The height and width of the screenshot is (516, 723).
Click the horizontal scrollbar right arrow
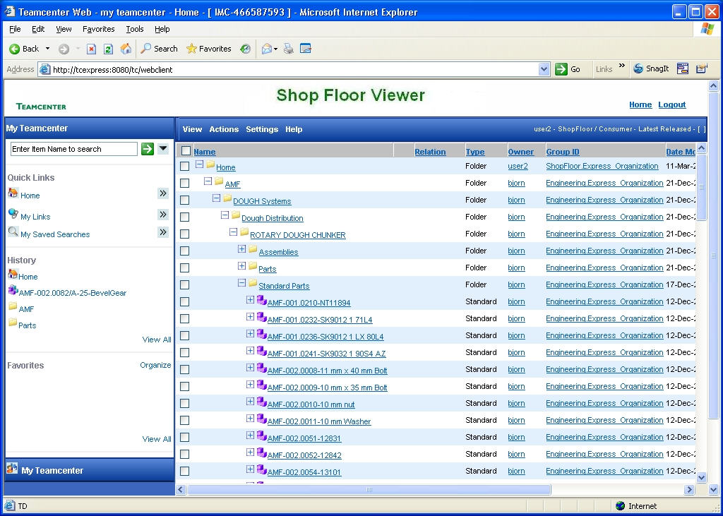pos(689,489)
